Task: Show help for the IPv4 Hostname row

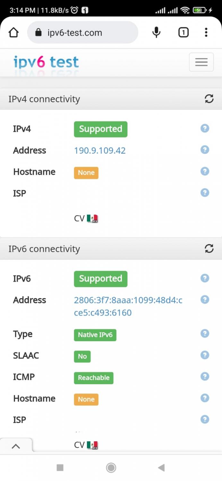Action: pos(205,172)
